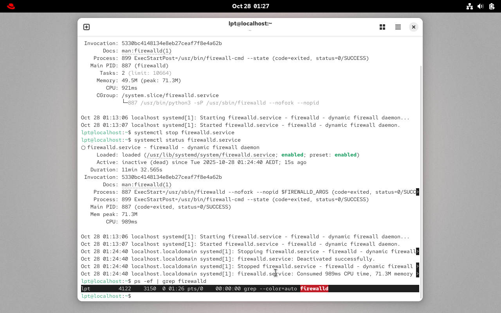501x313 pixels.
Task: Open the terminal hamburger main menu
Action: coord(398,27)
